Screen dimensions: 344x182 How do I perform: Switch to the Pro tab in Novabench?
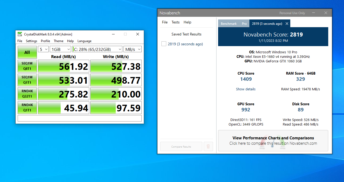click(x=244, y=24)
